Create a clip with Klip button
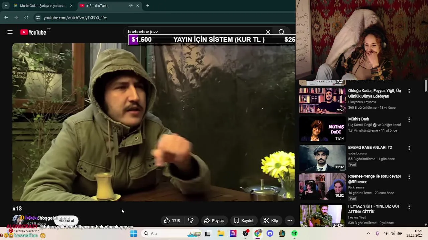428x240 pixels. pyautogui.click(x=271, y=221)
